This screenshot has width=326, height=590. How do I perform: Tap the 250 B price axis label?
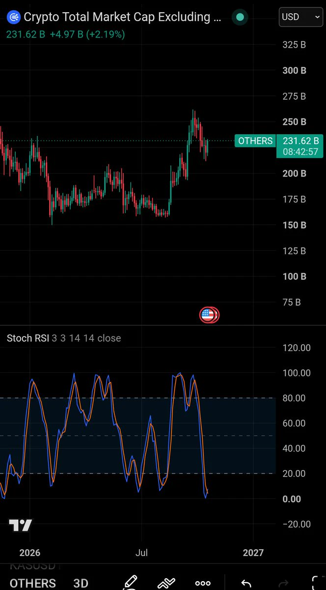[x=294, y=122]
